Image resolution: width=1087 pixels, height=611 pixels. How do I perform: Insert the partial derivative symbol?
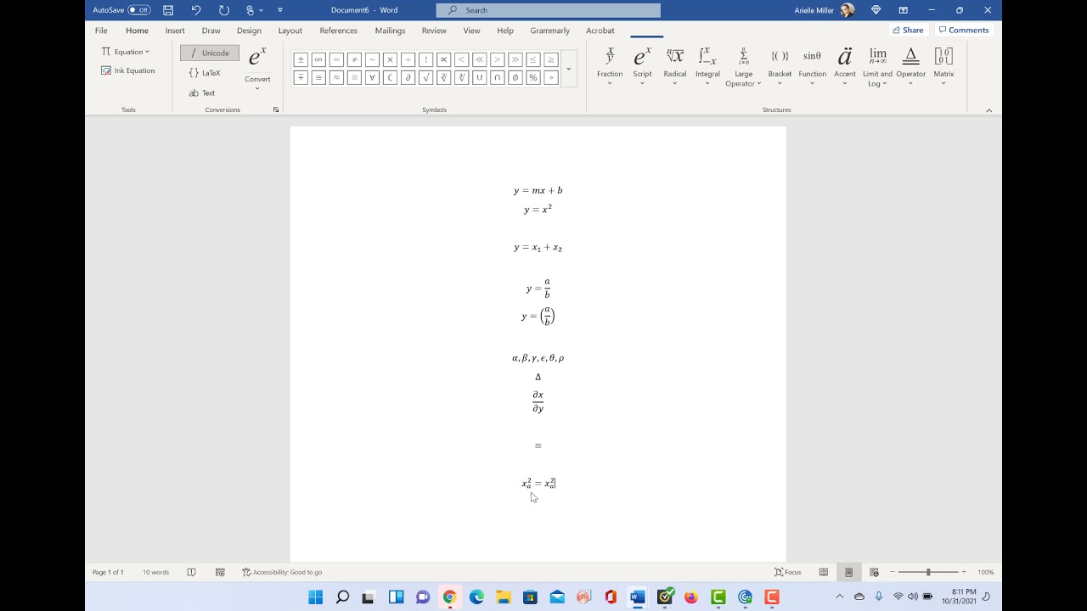point(408,77)
